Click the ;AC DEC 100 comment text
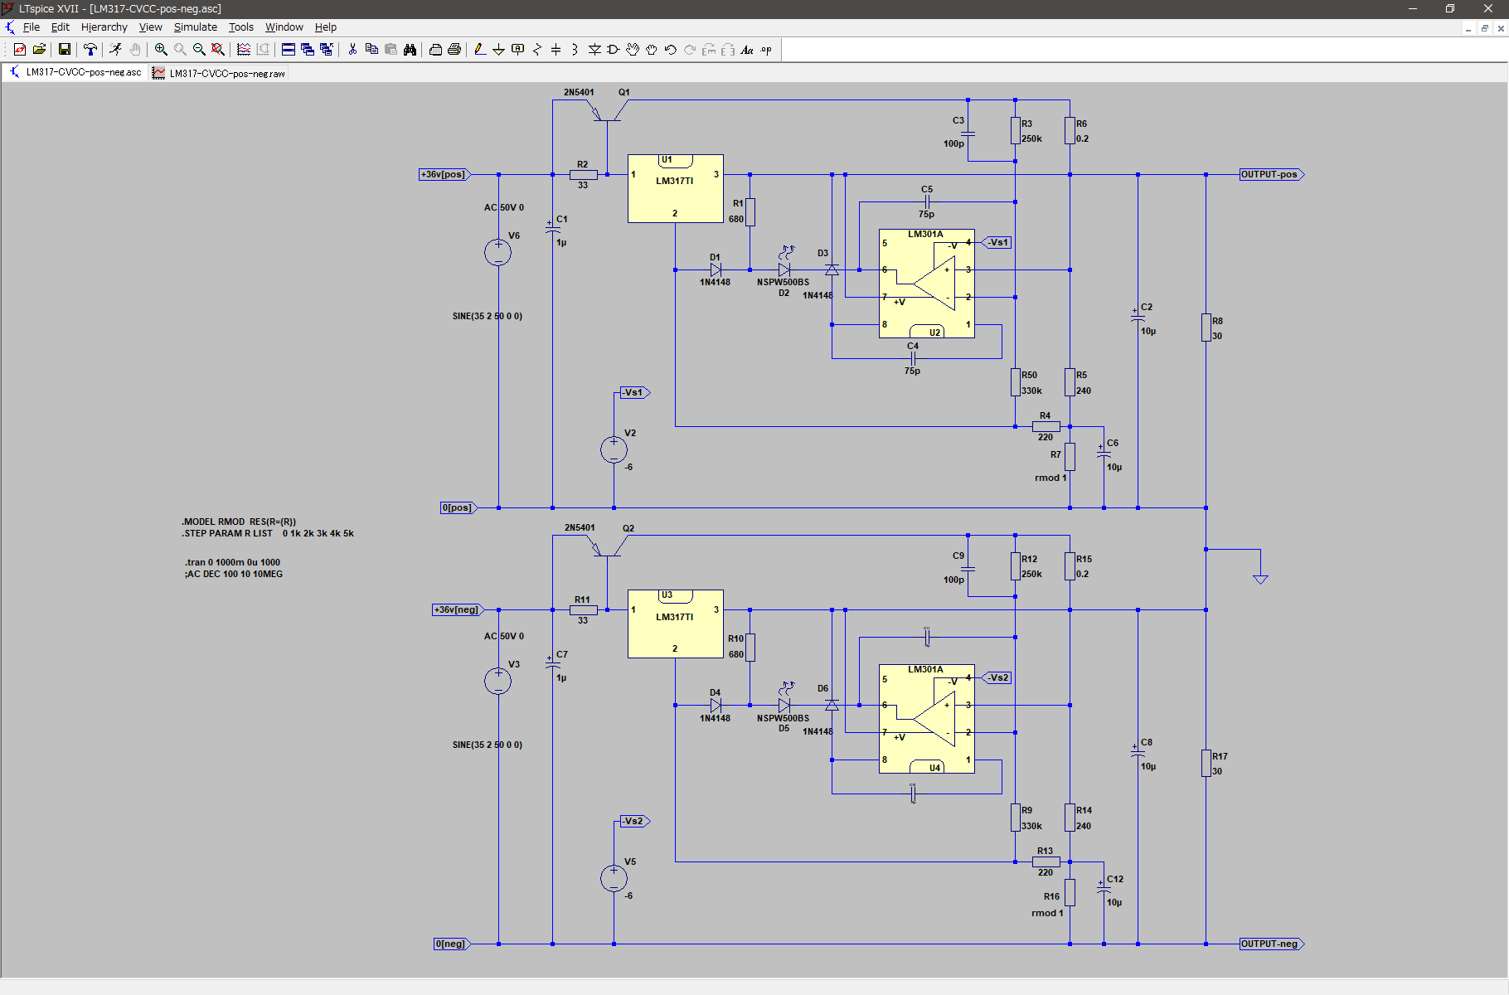Viewport: 1509px width, 995px height. click(233, 574)
